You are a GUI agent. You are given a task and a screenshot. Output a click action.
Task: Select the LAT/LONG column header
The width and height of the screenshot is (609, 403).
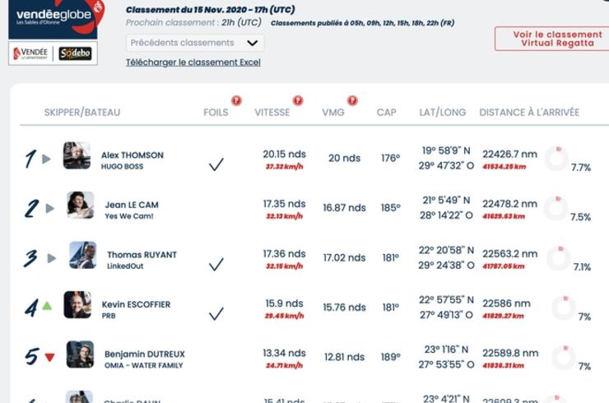[443, 112]
